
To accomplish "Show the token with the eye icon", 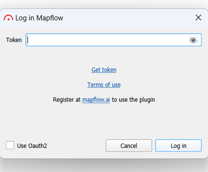I will click(x=193, y=40).
